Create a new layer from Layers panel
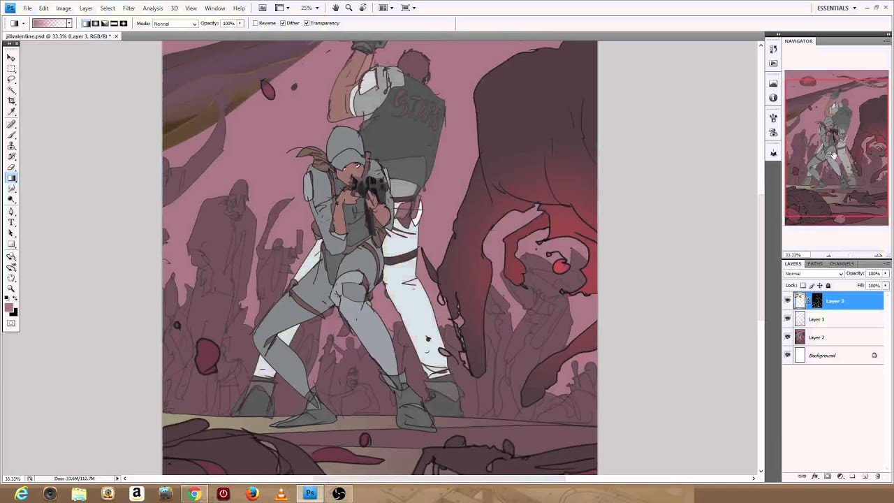Image resolution: width=894 pixels, height=503 pixels. pyautogui.click(x=865, y=476)
